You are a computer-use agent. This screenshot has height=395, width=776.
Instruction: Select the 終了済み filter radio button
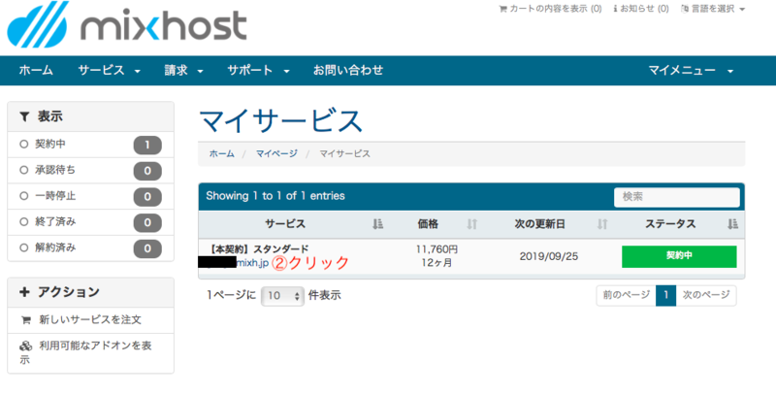pyautogui.click(x=23, y=222)
